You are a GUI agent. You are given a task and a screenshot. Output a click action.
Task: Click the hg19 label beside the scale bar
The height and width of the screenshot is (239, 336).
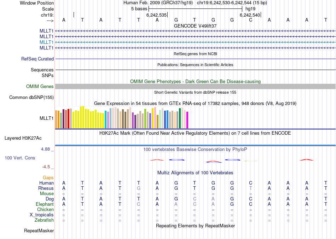tap(250, 9)
